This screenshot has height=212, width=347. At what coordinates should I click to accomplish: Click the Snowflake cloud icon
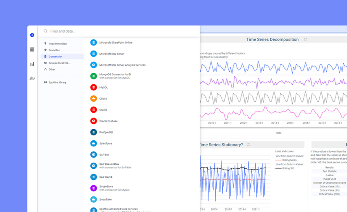click(x=93, y=200)
